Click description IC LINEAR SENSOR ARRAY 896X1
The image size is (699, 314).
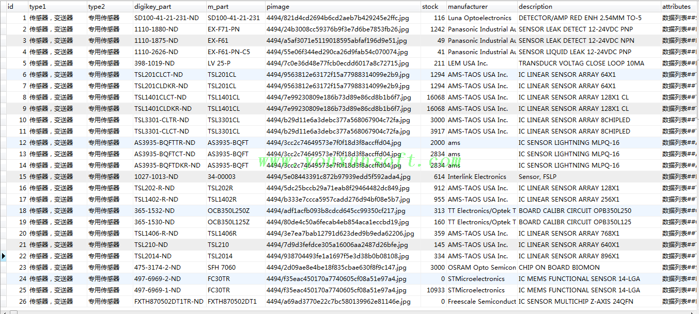click(589, 256)
